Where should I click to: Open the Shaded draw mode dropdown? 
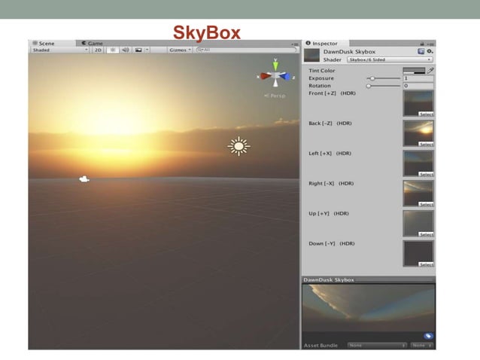click(x=59, y=50)
